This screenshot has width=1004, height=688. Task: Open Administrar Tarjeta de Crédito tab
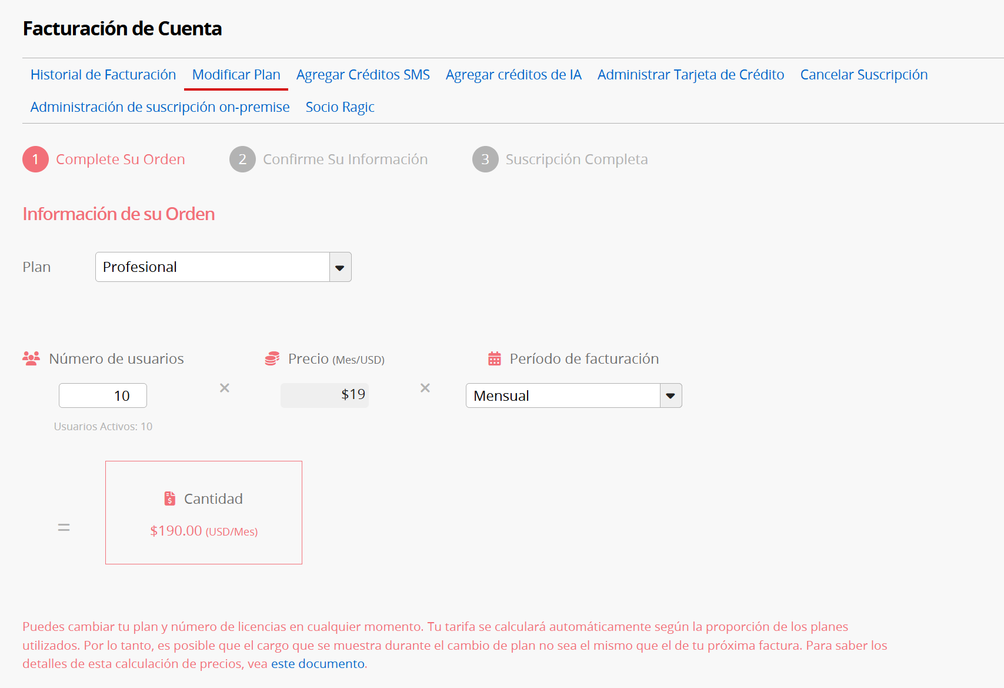pyautogui.click(x=691, y=75)
